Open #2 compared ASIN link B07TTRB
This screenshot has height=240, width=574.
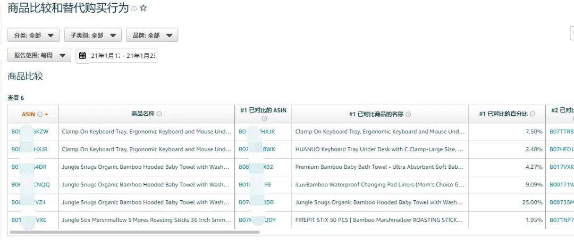pyautogui.click(x=562, y=132)
